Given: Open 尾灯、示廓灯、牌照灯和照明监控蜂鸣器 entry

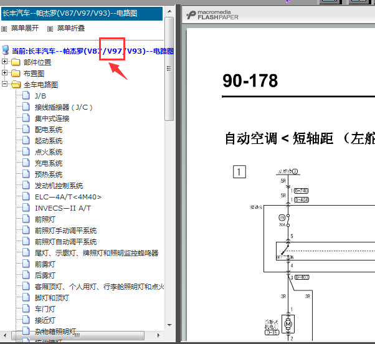Looking at the screenshot, I should coord(97,253).
